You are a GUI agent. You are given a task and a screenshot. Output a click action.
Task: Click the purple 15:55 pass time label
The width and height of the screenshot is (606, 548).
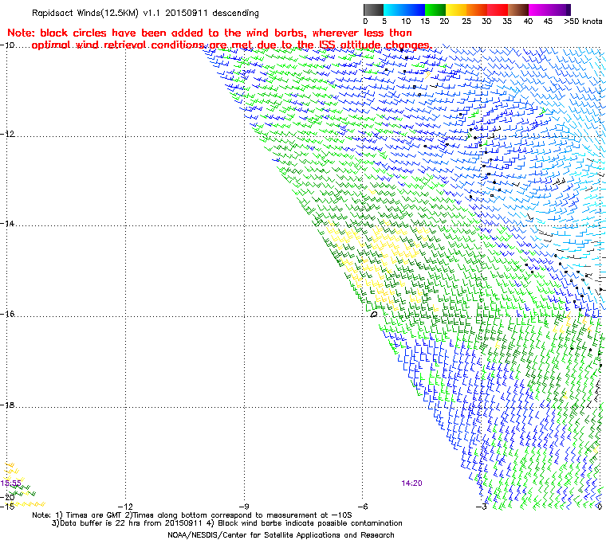click(x=11, y=483)
